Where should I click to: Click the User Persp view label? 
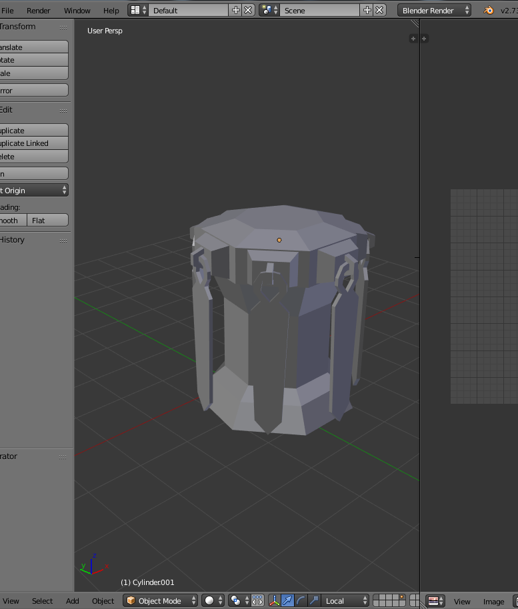[105, 31]
